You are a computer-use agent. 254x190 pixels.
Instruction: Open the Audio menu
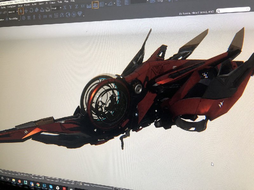[34, 4]
